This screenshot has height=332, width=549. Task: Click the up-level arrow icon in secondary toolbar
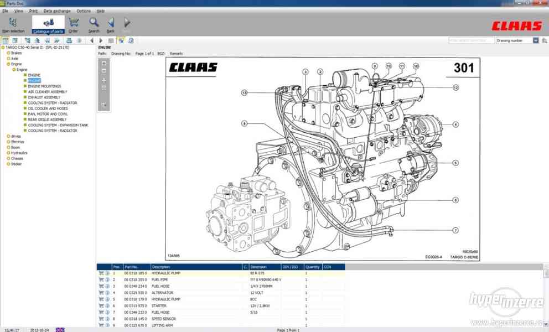(x=37, y=40)
